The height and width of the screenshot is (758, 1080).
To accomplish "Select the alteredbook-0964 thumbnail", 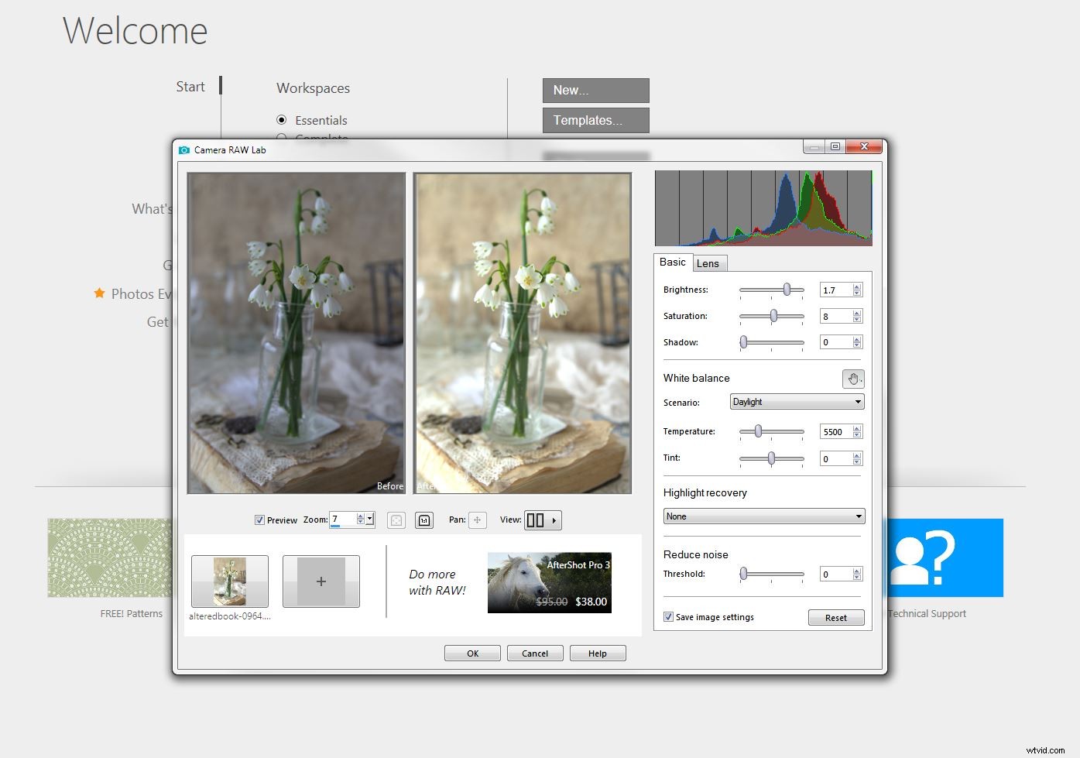I will click(229, 581).
